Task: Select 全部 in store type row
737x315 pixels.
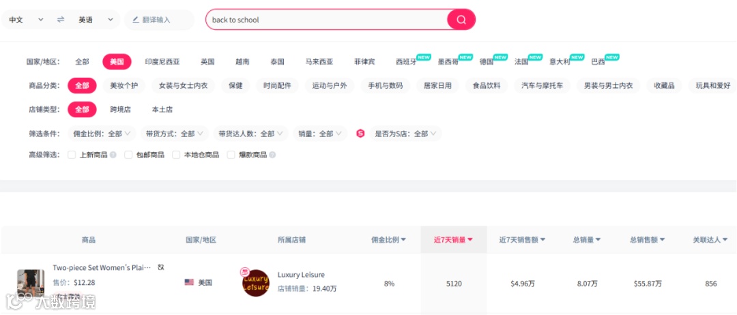Action: point(83,109)
